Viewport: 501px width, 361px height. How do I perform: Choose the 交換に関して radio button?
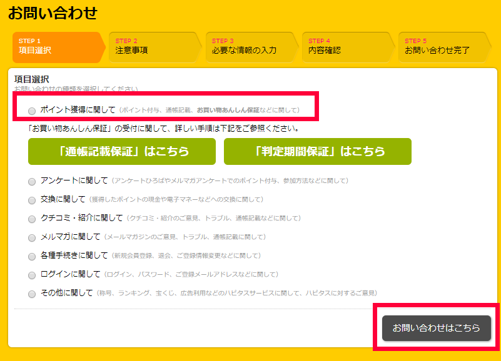pos(32,200)
